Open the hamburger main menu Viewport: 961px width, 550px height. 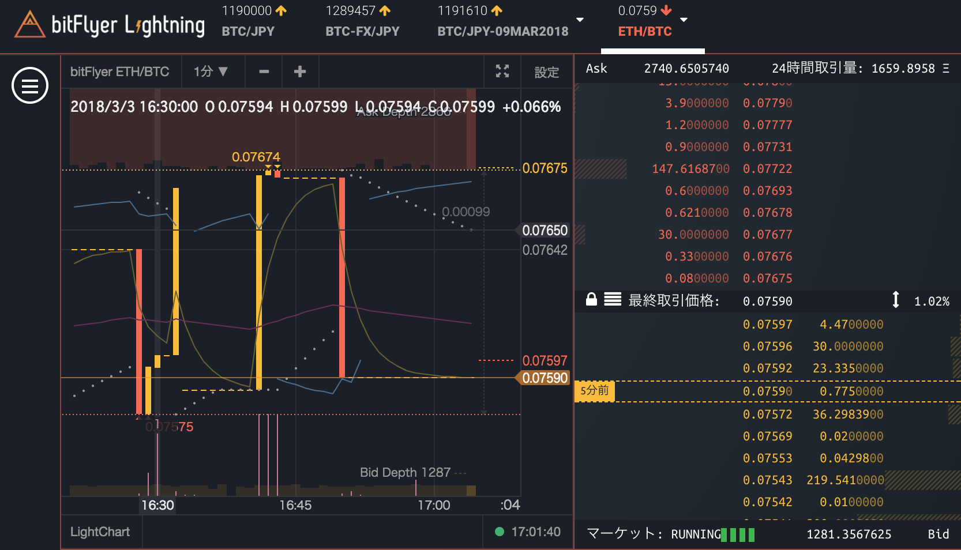30,85
